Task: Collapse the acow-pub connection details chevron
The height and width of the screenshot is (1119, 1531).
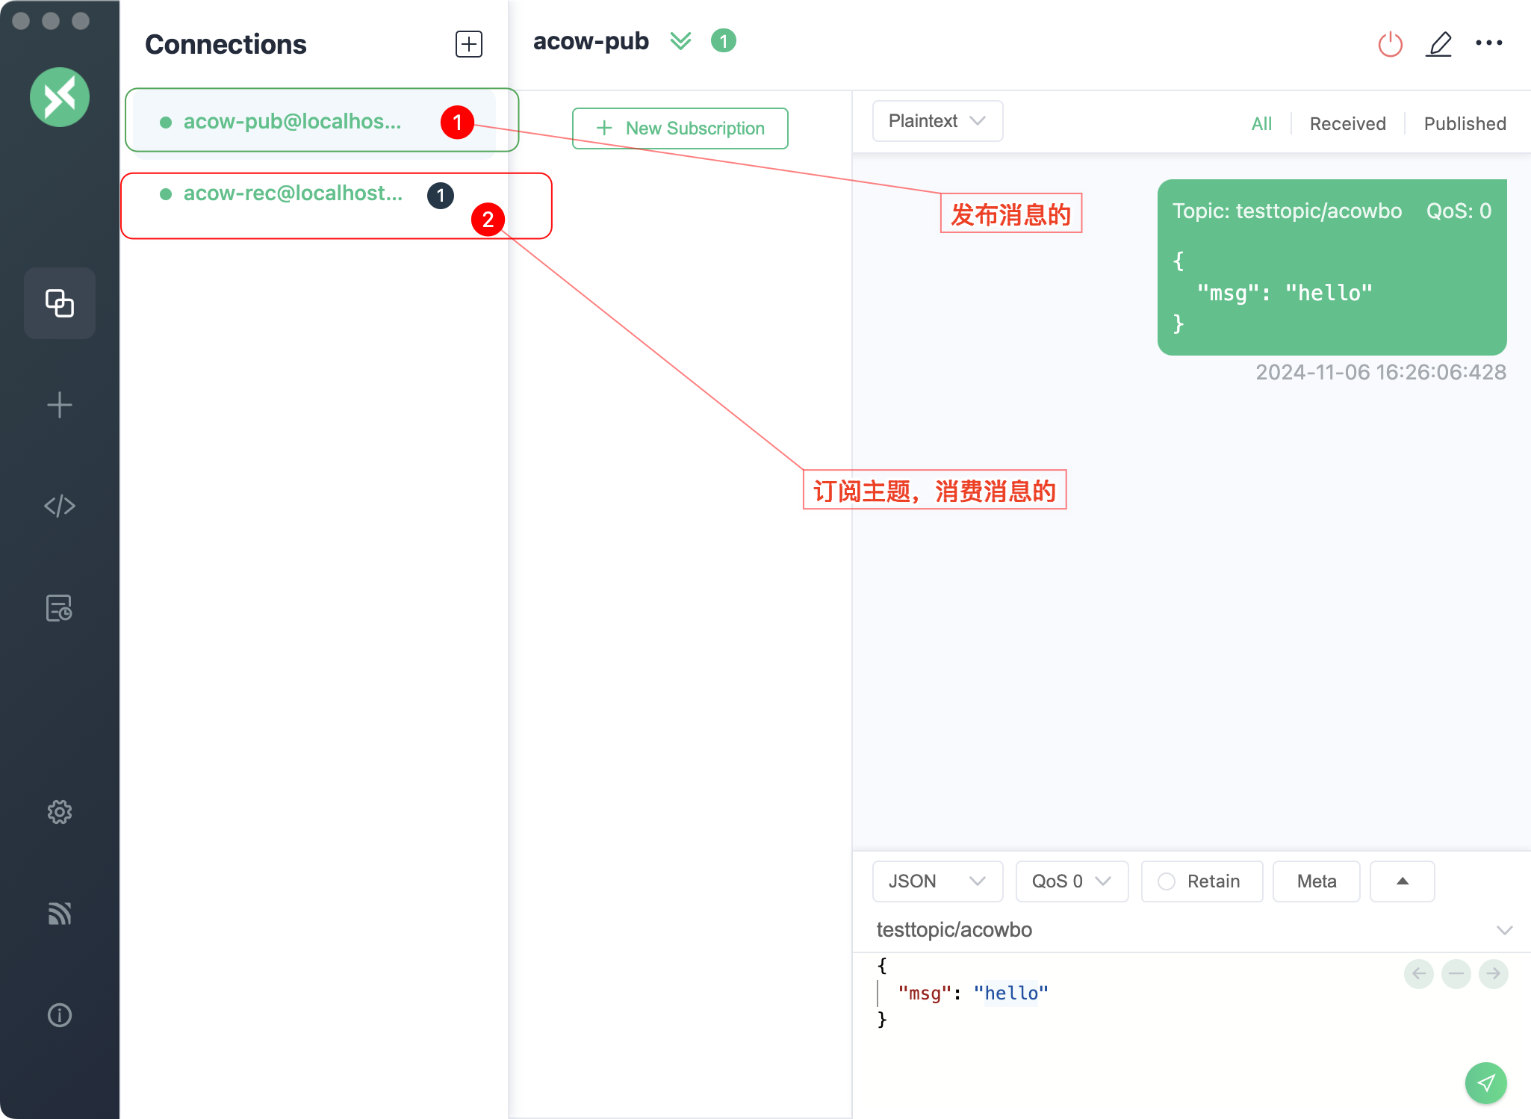Action: click(680, 41)
